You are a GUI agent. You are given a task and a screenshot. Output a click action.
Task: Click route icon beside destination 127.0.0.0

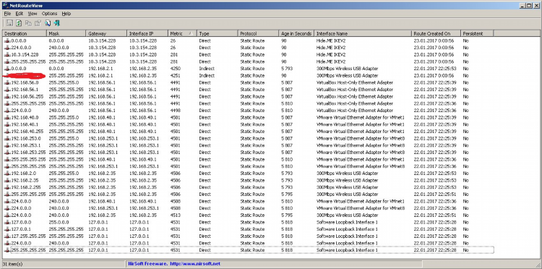[x=7, y=222]
